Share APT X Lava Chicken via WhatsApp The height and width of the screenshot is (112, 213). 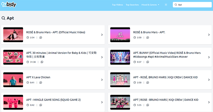(41, 83)
